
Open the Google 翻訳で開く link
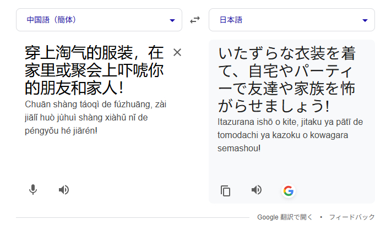[x=285, y=217]
